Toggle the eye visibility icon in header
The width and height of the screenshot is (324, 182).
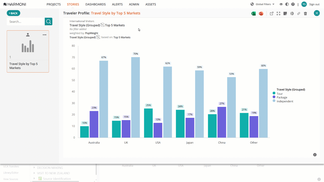[x=281, y=4]
